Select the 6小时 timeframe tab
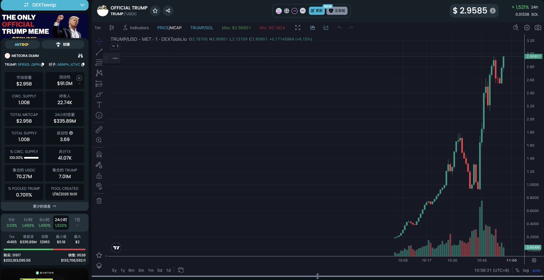544x280 pixels. coord(44,222)
